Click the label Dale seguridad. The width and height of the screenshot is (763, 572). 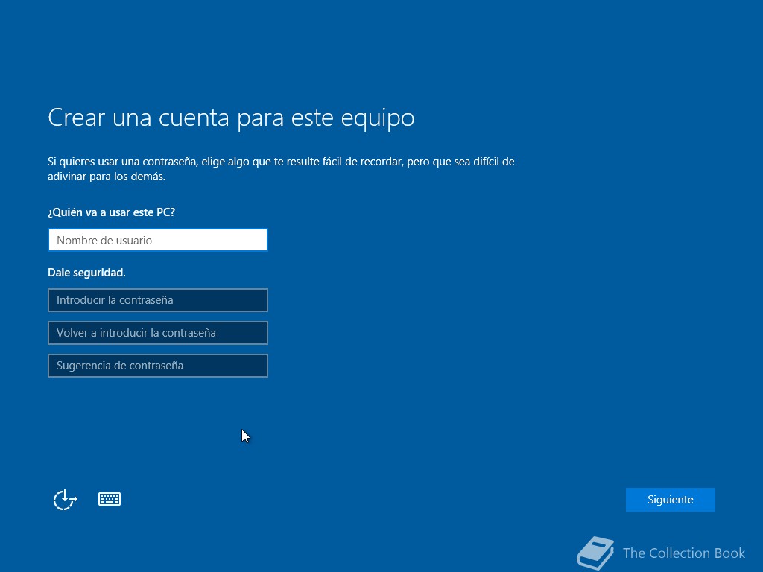pos(86,273)
